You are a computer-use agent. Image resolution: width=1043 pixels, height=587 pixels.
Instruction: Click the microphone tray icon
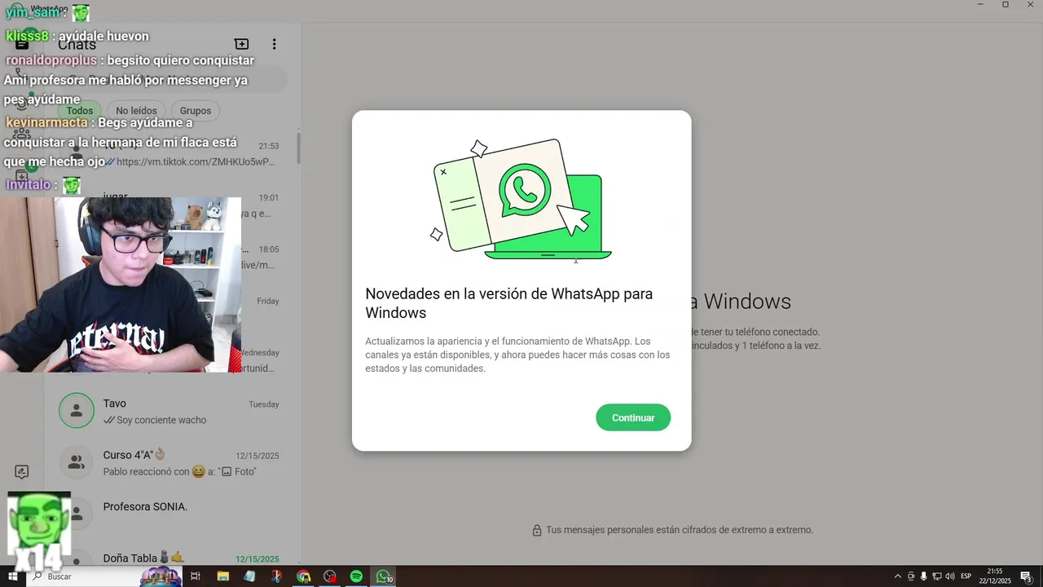click(x=923, y=576)
